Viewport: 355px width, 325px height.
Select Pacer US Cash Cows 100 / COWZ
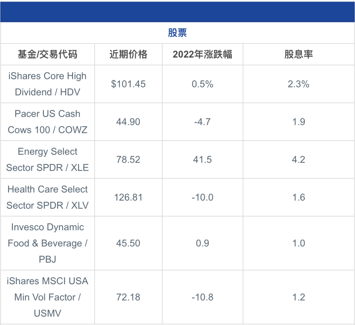click(48, 122)
